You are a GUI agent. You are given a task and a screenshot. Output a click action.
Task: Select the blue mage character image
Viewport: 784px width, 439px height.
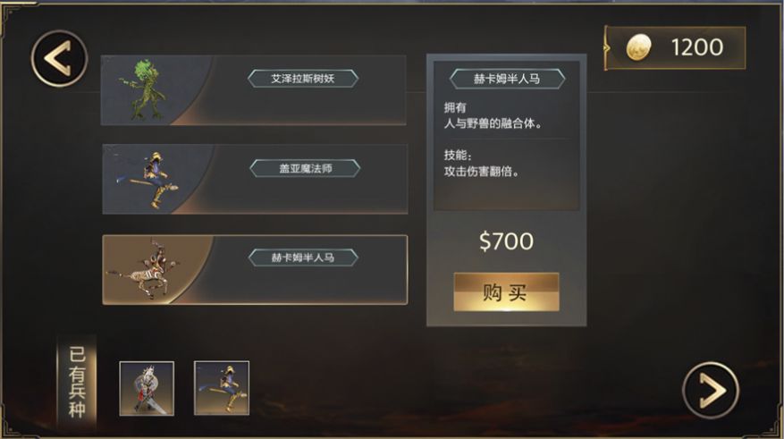(148, 180)
